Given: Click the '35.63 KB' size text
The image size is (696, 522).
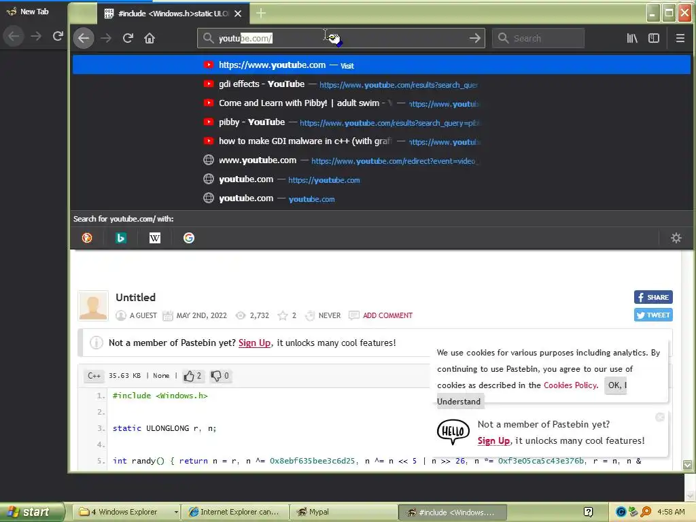Looking at the screenshot, I should [125, 376].
